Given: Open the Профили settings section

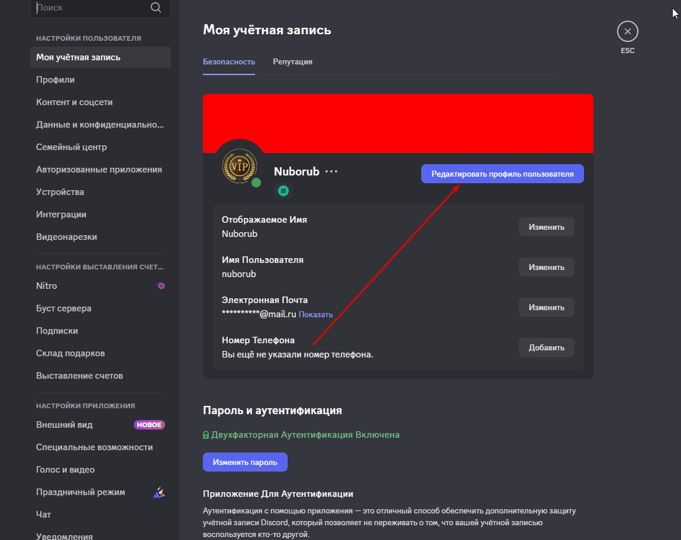Looking at the screenshot, I should pos(101,80).
